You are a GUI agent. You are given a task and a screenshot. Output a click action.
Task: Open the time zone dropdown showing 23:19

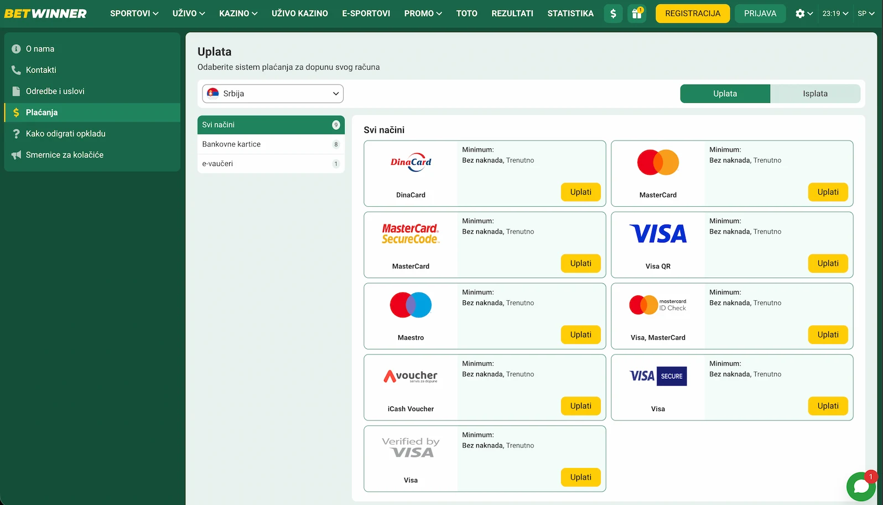click(835, 13)
